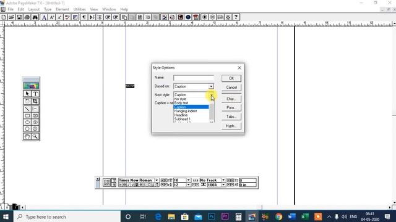Select the Ellipse tool in the toolbox
The height and width of the screenshot is (222, 396).
pyautogui.click(x=27, y=122)
